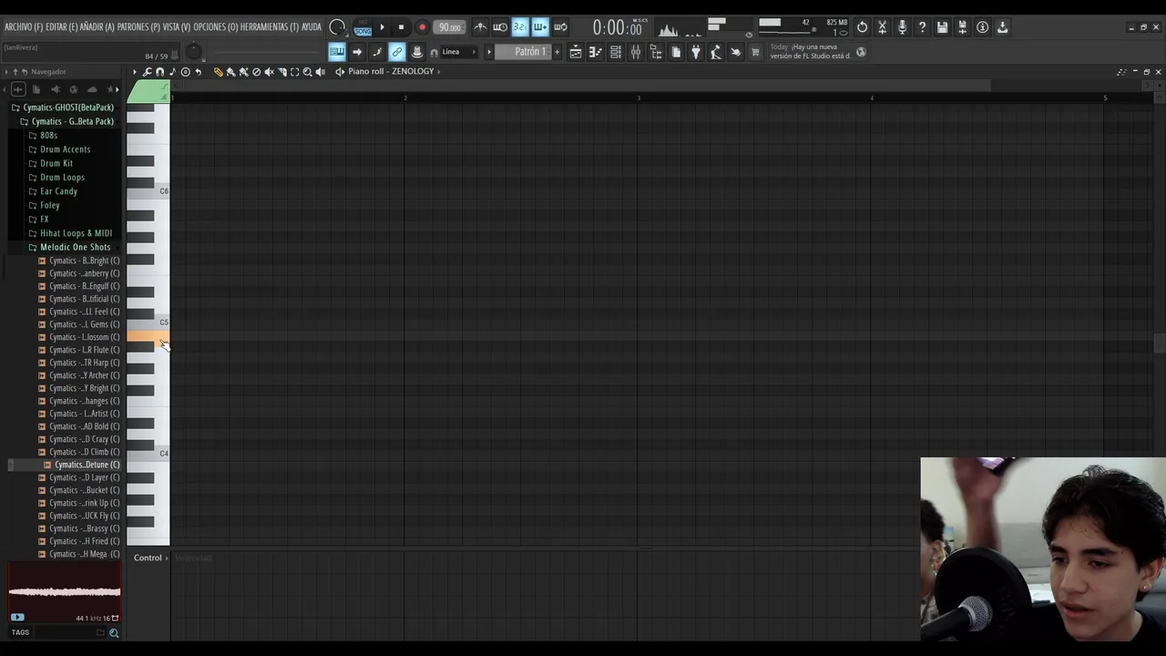Save project with floppy disk icon
This screenshot has width=1166, height=656.
942,27
